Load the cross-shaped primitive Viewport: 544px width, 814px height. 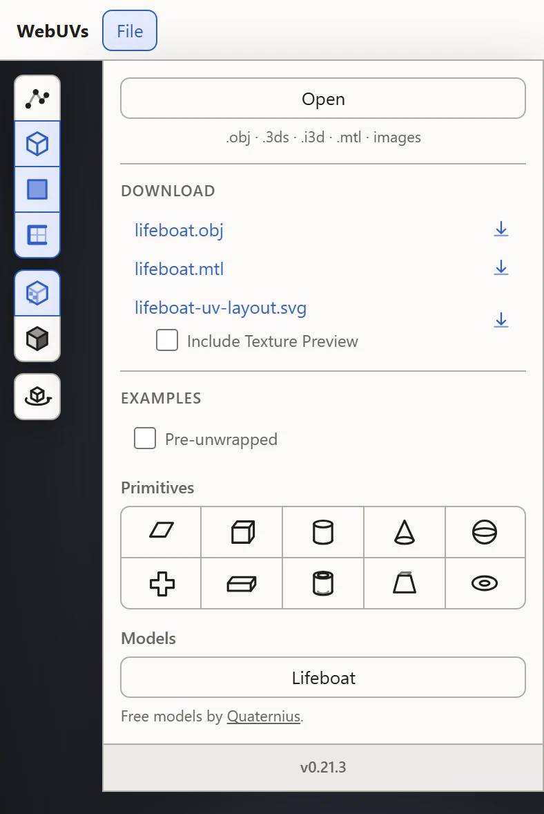tap(162, 583)
